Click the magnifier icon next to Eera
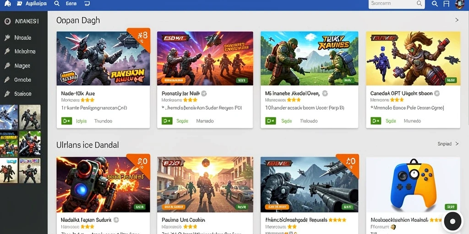469x234 pixels. coord(57,4)
